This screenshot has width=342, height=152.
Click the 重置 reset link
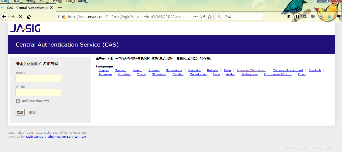[x=32, y=112]
